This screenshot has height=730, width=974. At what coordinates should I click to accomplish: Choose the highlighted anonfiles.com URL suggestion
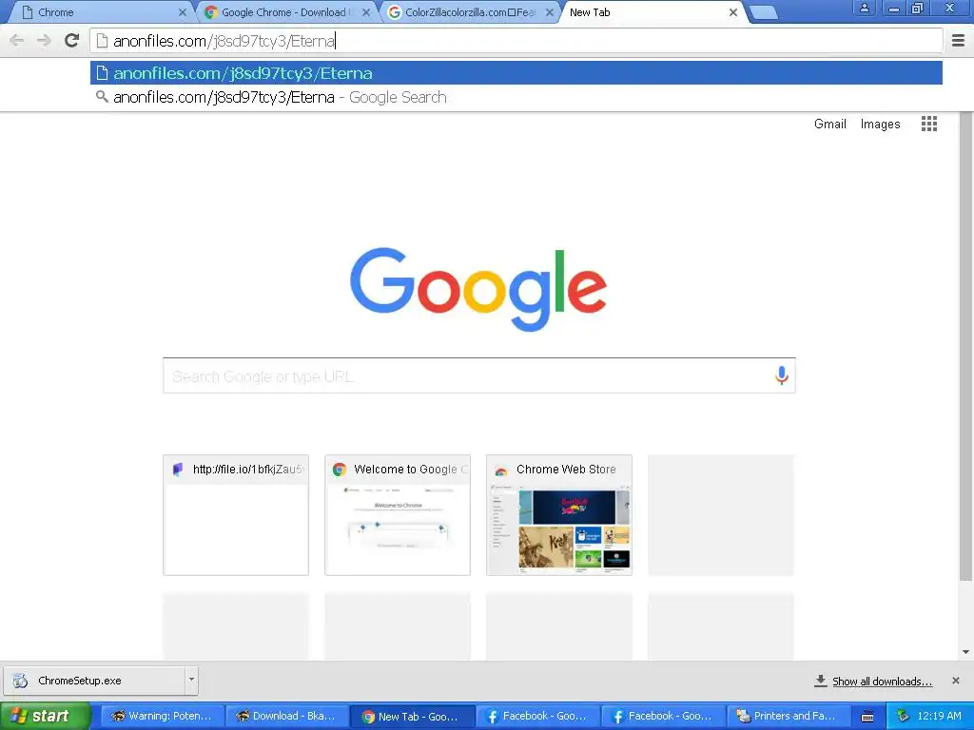tap(516, 73)
